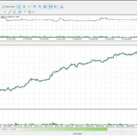The width and height of the screenshot is (137, 137).
Task: Select the trendline drawing tool
Action: coord(10,12)
